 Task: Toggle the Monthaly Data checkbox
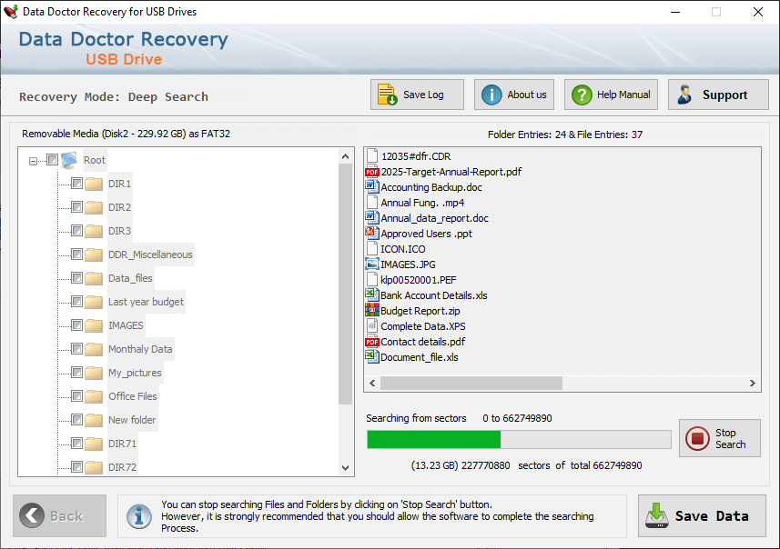coord(76,349)
